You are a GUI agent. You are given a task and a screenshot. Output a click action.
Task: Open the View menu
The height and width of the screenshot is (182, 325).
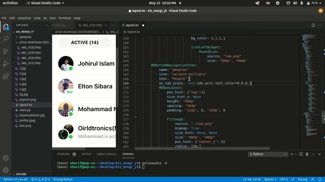click(37, 18)
